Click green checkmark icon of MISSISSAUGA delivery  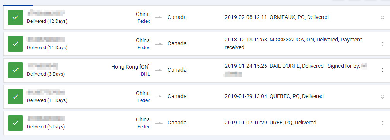click(15, 44)
